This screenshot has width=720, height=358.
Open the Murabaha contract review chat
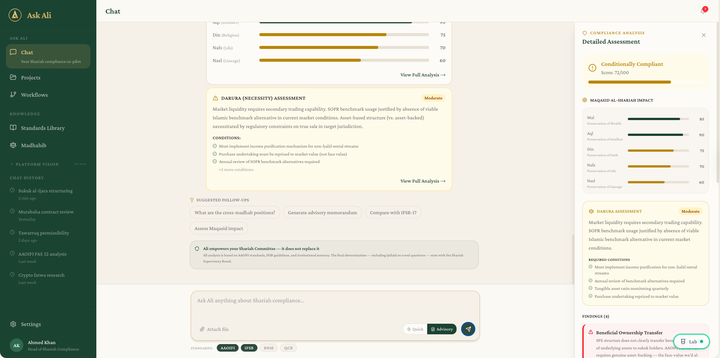[46, 212]
